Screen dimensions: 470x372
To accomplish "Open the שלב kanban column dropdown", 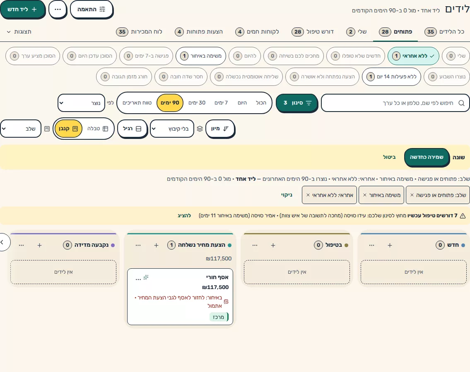I will pos(20,129).
